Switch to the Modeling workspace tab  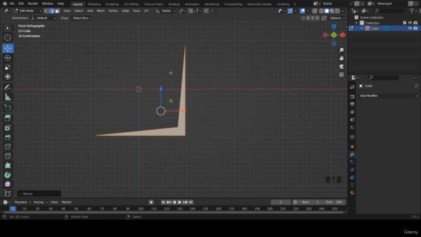coord(94,4)
